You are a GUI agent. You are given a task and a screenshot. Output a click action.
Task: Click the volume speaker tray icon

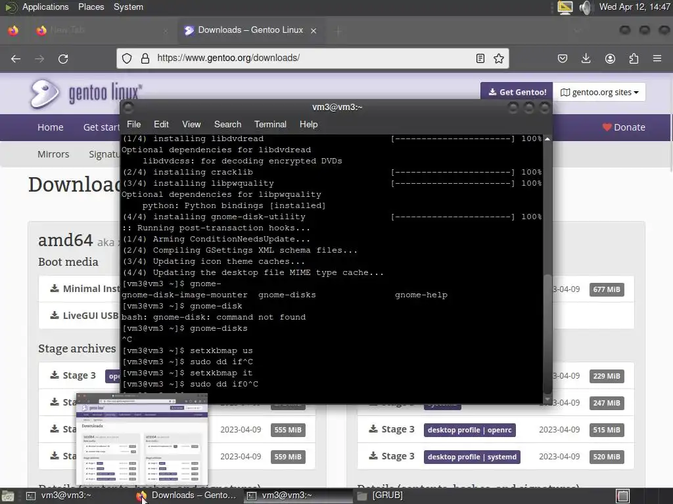(x=585, y=7)
